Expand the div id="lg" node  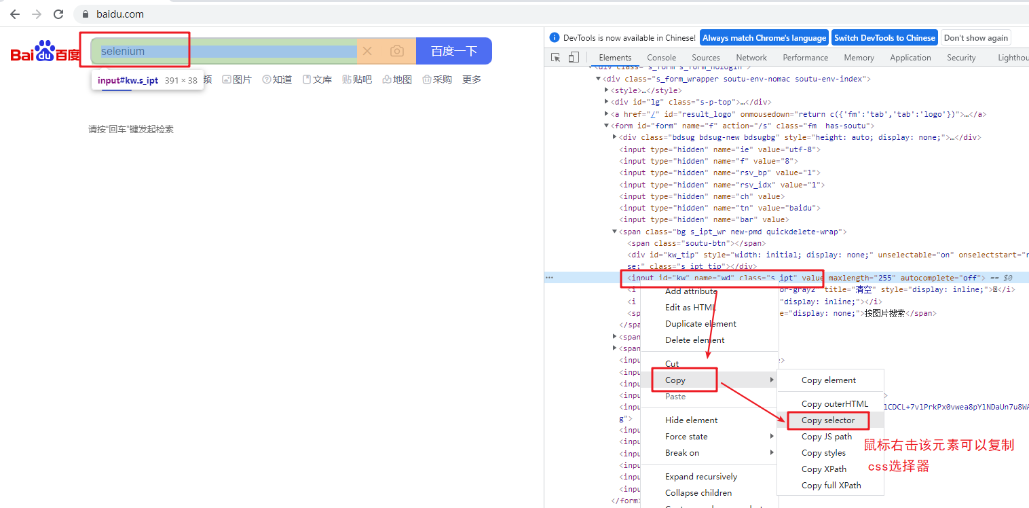(x=607, y=102)
